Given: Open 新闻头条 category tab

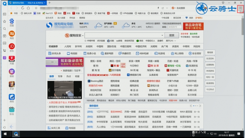Looking at the screenshot, I should coord(55,53).
